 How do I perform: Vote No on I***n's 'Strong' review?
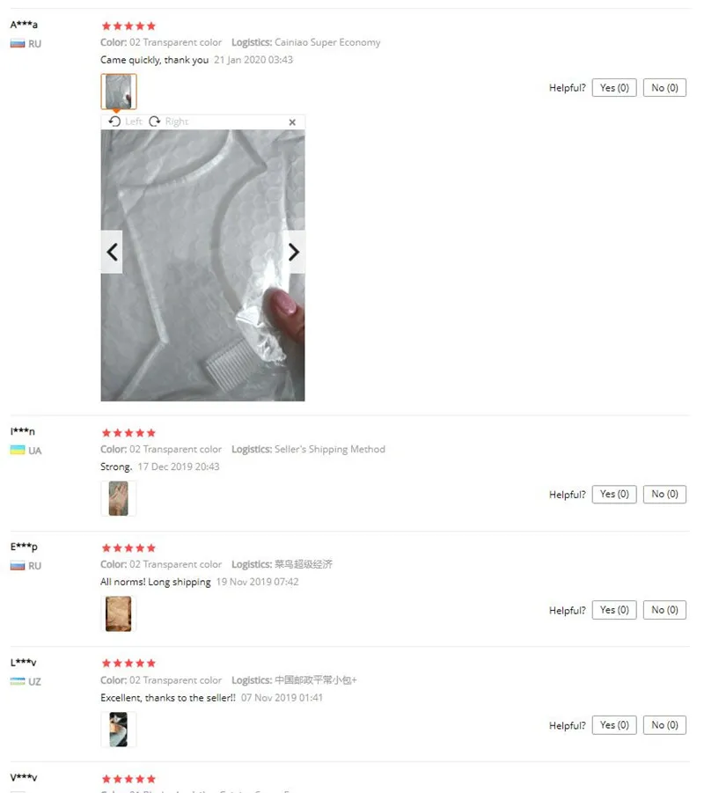(x=664, y=494)
